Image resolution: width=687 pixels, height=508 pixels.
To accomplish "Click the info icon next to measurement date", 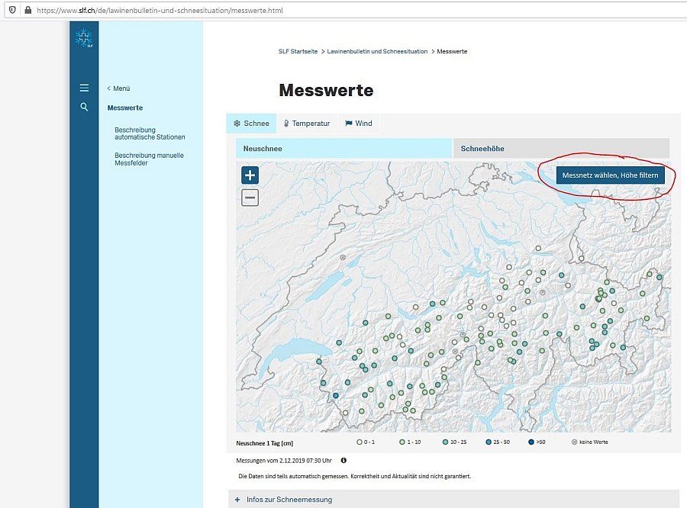I will point(343,461).
